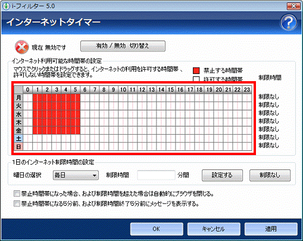303x241 pixels.
Task: Toggle Monday 1 o'clock red cell
Action: pyautogui.click(x=38, y=98)
